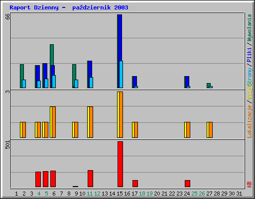This screenshot has height=199, width=255.
Task: Click the 'Strony' legend label
Action: (x=249, y=77)
